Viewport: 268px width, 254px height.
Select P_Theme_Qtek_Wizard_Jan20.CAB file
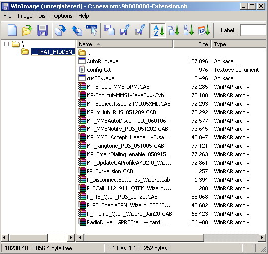[x=129, y=214]
